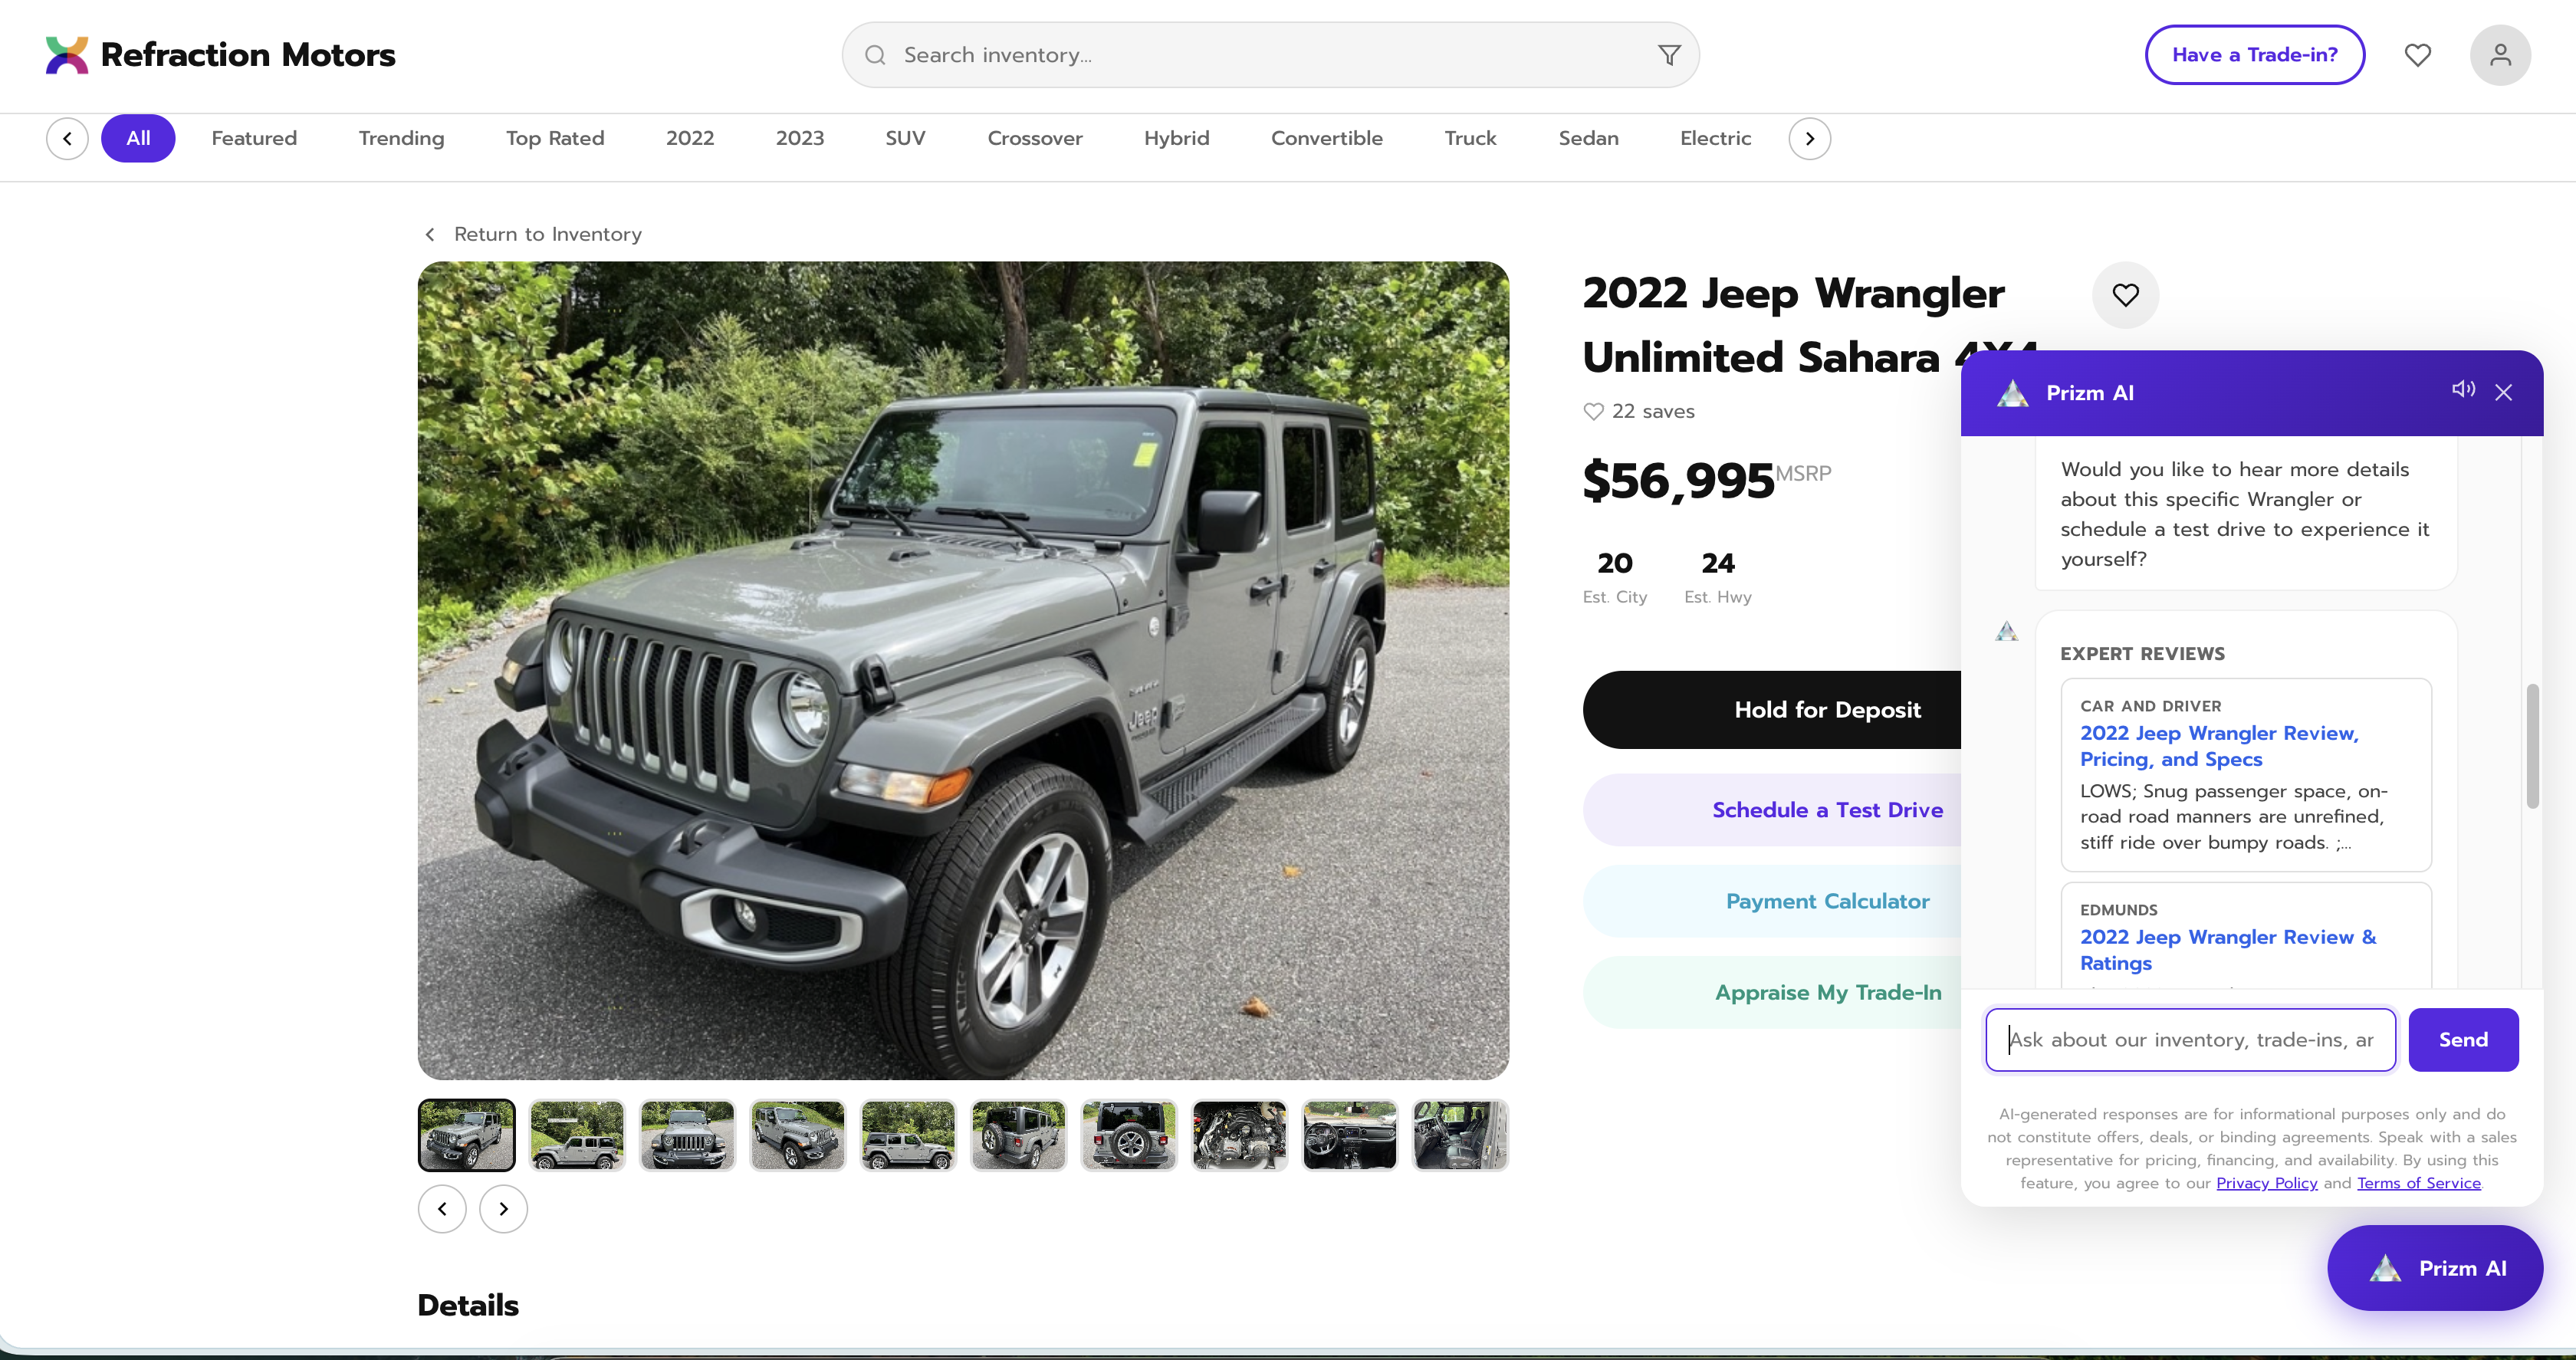Save the Jeep Wrangler with heart button
The image size is (2576, 1360).
[2125, 295]
